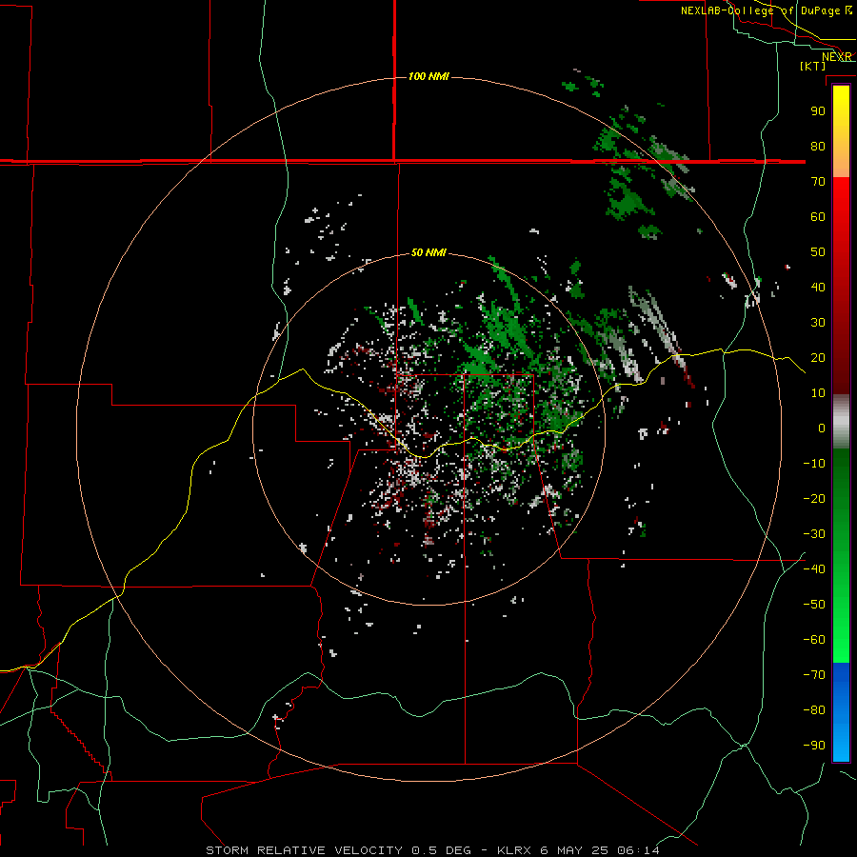Click the "NEXLAB-College of DuPage" header text
The width and height of the screenshot is (857, 857).
760,10
